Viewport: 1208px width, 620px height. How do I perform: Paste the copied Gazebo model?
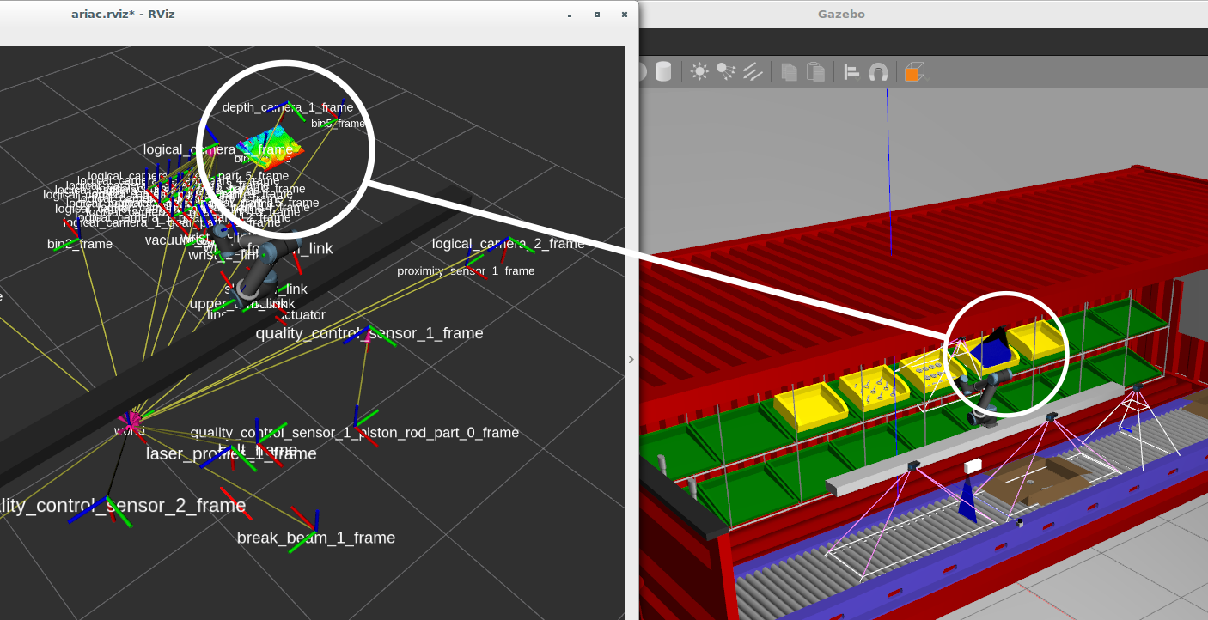point(815,71)
